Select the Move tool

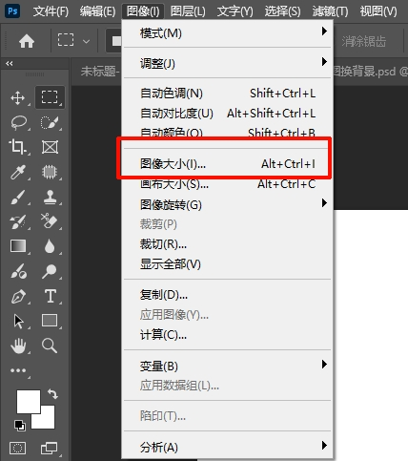(18, 97)
